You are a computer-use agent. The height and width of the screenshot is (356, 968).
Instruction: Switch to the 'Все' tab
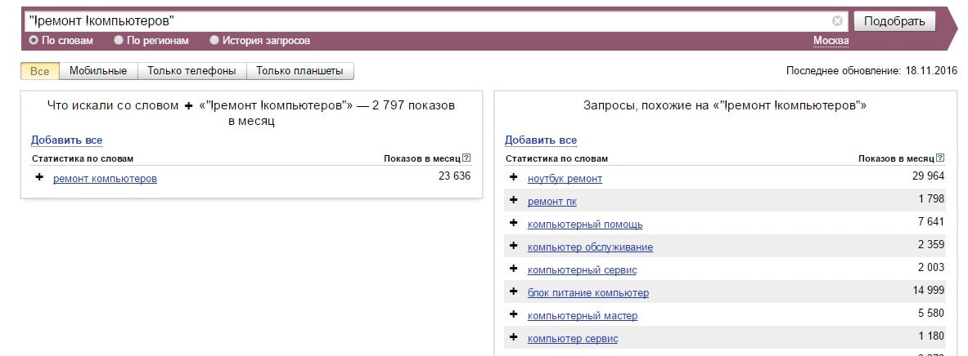[39, 71]
